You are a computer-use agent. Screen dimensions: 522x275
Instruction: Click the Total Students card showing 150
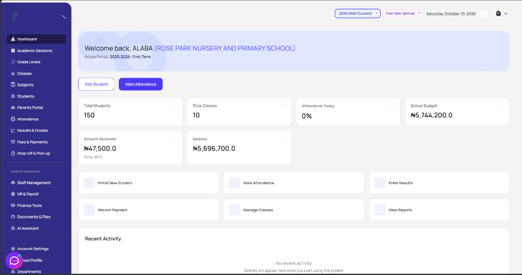[130, 111]
